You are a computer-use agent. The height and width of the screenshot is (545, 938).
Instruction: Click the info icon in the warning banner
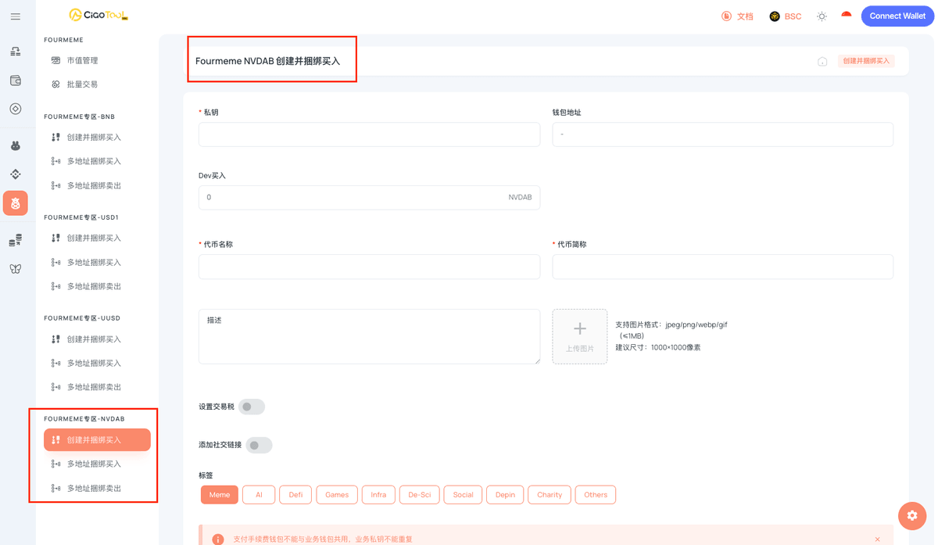[x=218, y=540]
